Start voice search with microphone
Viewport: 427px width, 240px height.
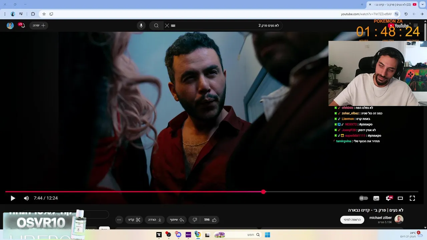[141, 25]
